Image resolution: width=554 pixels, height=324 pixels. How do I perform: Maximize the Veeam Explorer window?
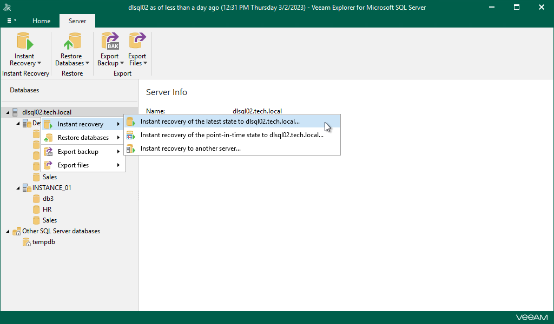[517, 7]
